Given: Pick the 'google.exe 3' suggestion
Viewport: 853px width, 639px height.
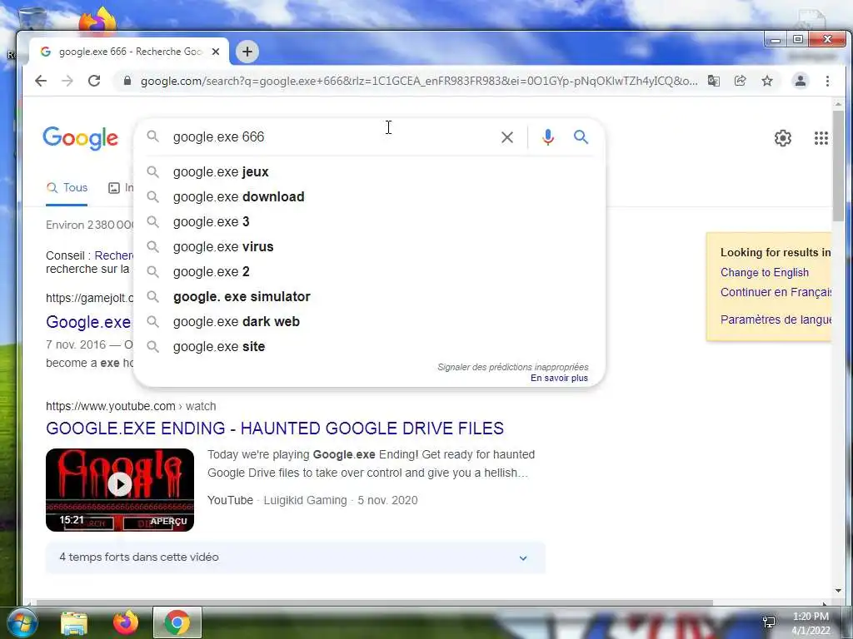Looking at the screenshot, I should [x=369, y=221].
